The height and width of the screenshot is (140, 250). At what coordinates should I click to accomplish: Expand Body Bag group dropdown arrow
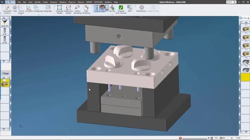click(38, 15)
